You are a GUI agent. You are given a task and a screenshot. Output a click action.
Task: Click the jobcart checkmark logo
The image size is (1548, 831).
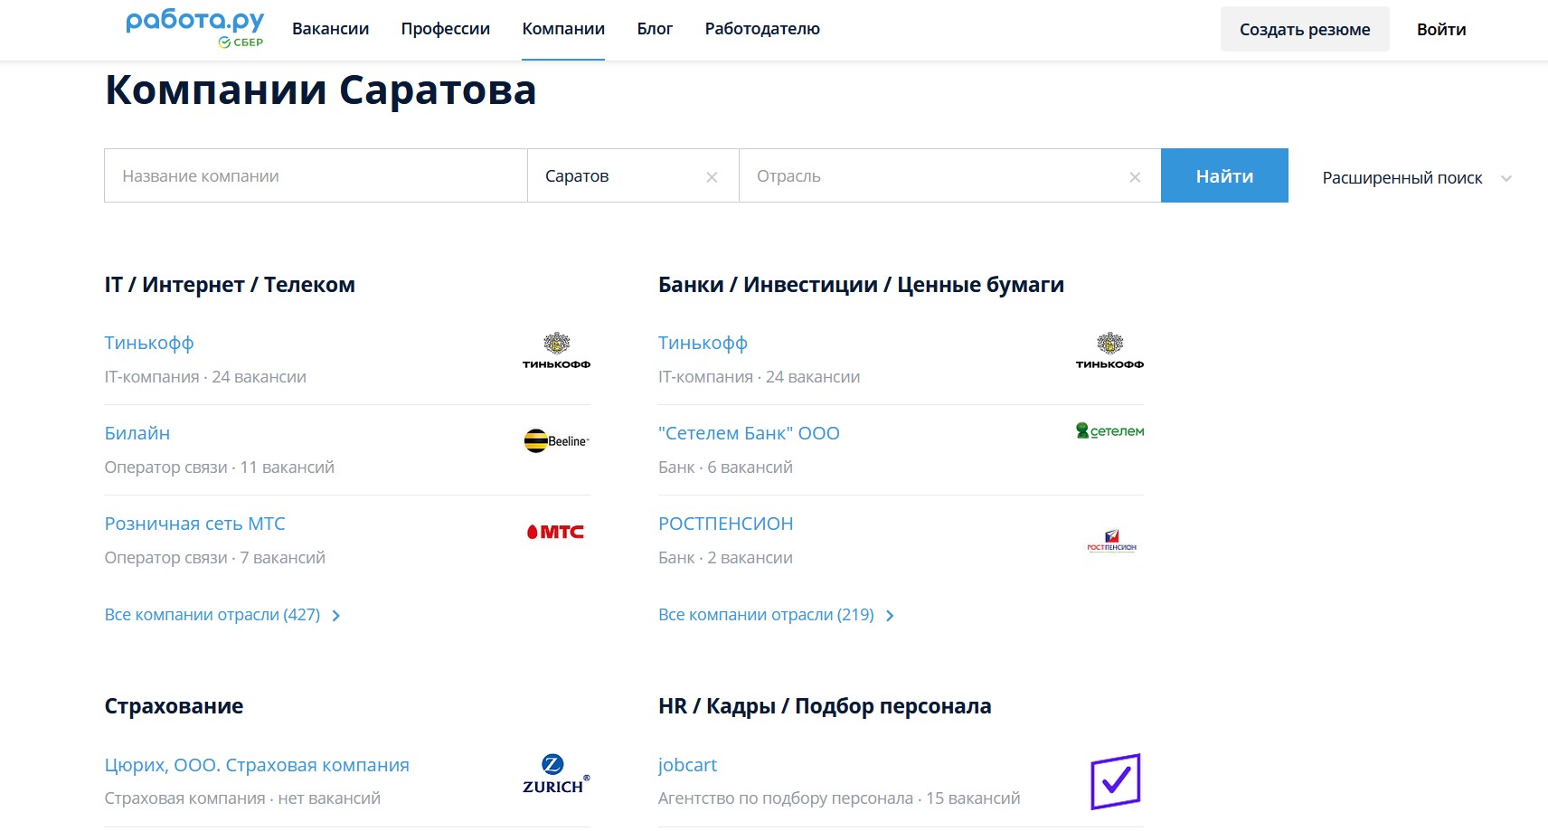1116,781
